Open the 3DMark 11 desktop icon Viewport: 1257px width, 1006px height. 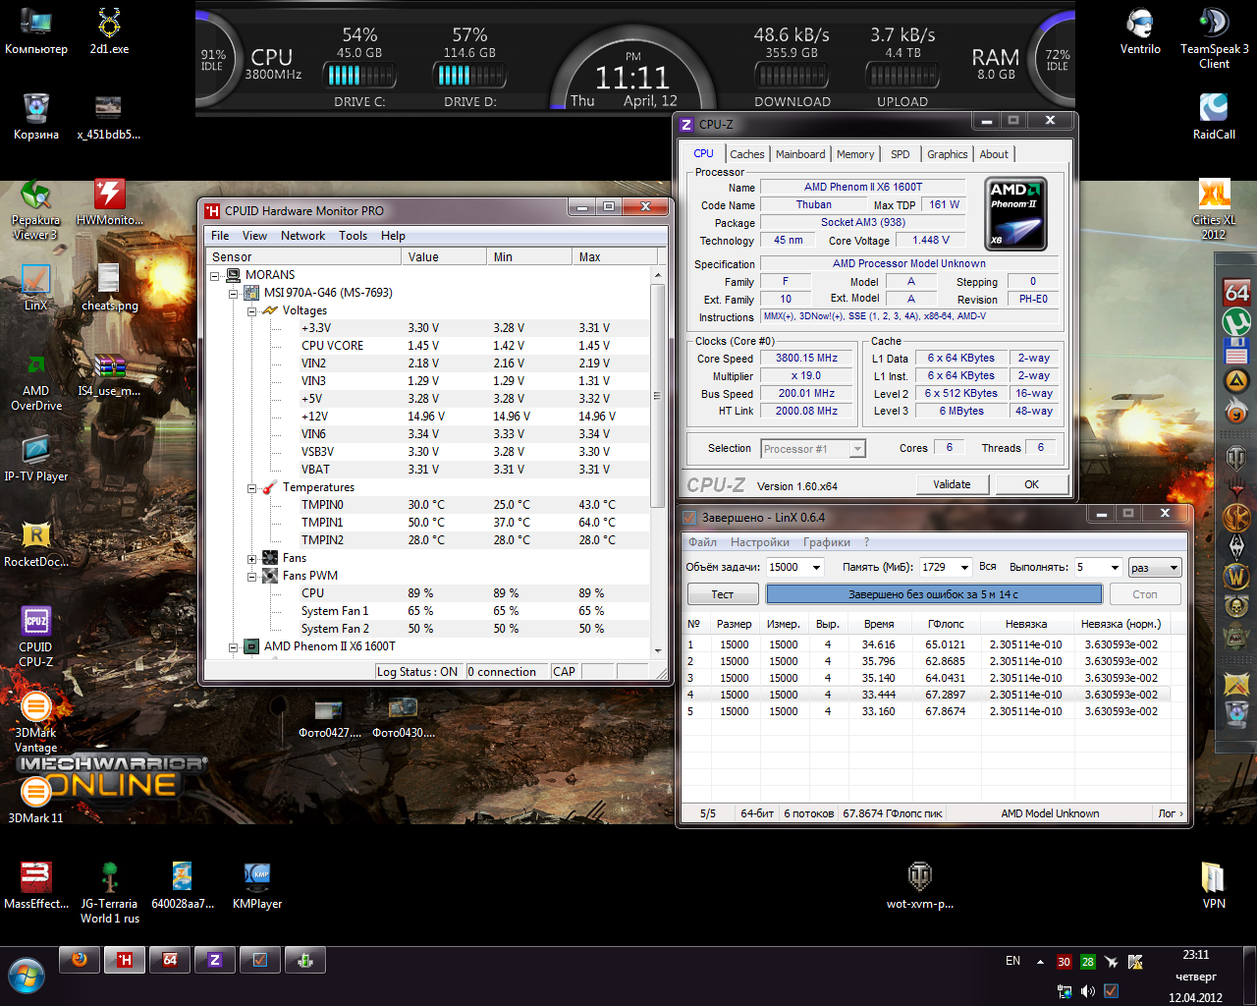click(x=35, y=800)
